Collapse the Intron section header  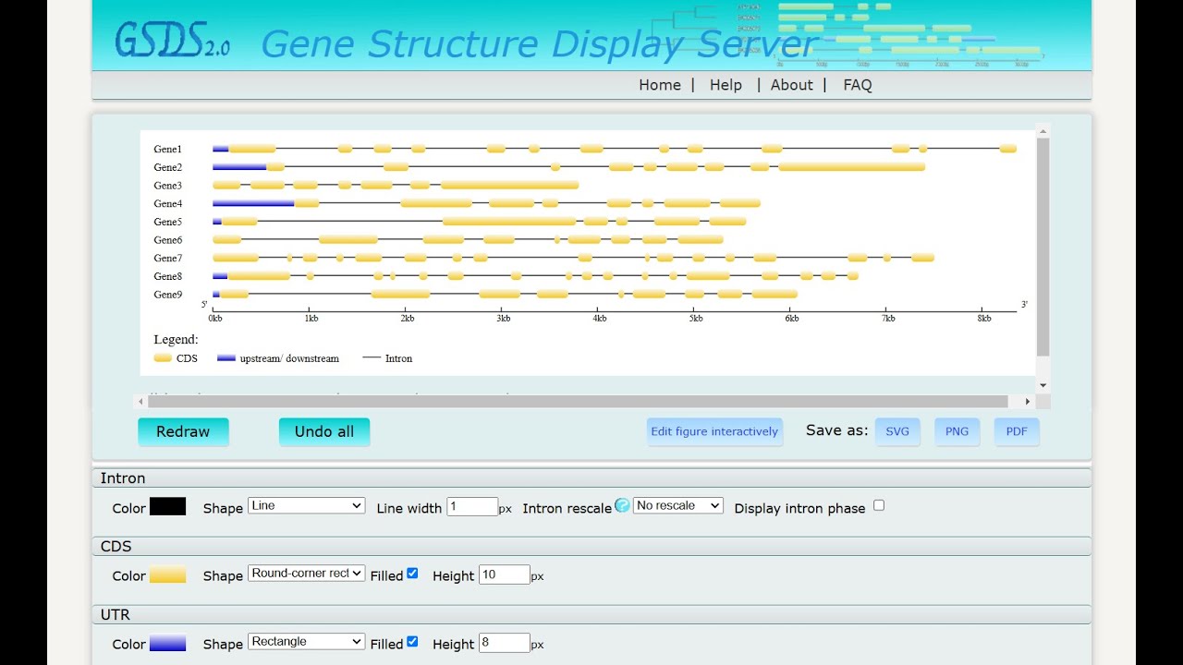591,478
